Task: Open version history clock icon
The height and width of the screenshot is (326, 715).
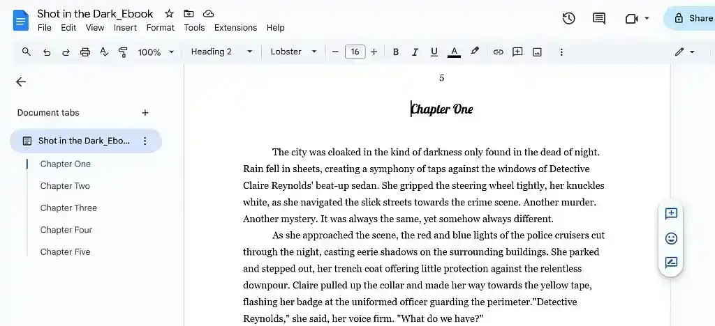Action: [x=569, y=19]
